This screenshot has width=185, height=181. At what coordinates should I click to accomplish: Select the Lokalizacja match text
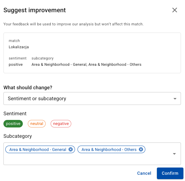[19, 47]
